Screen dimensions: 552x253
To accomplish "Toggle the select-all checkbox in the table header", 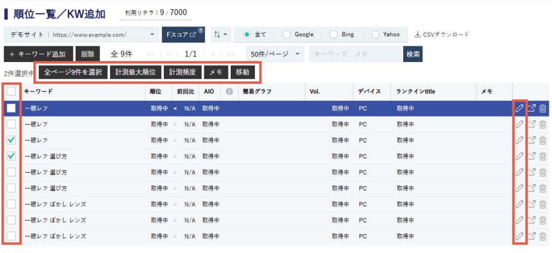I will pyautogui.click(x=11, y=92).
